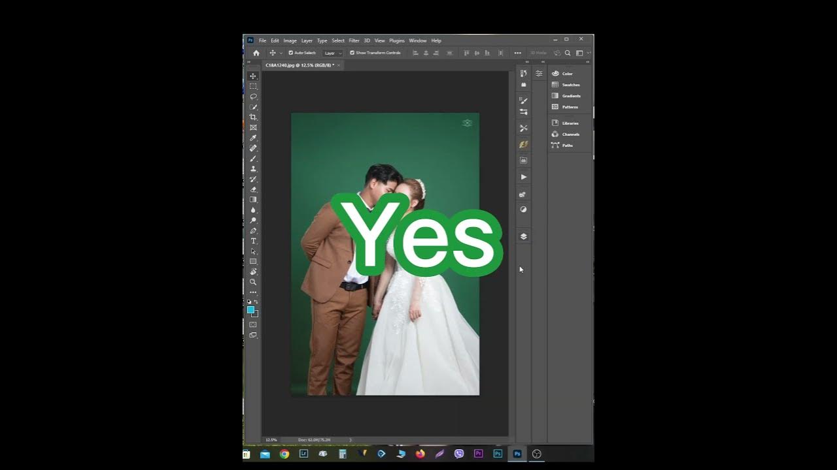The image size is (837, 470).
Task: Select the Move tool
Action: (x=253, y=76)
